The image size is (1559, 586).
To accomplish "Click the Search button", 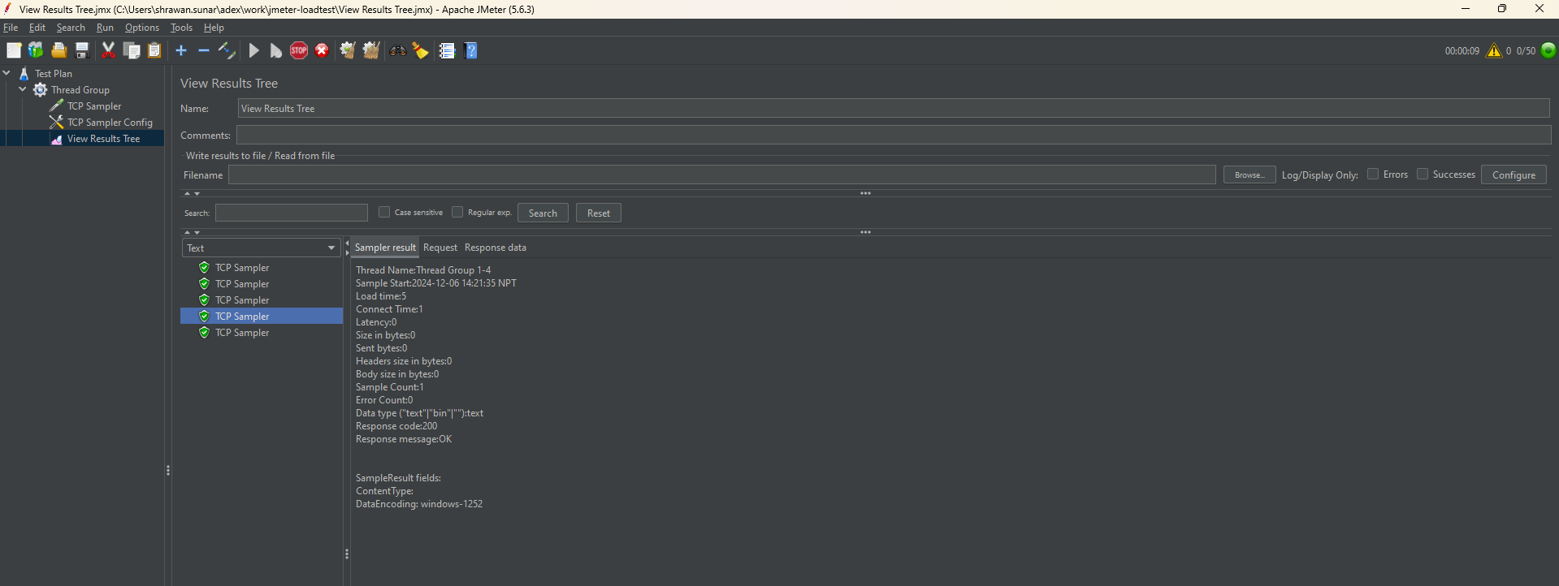I will [x=543, y=213].
